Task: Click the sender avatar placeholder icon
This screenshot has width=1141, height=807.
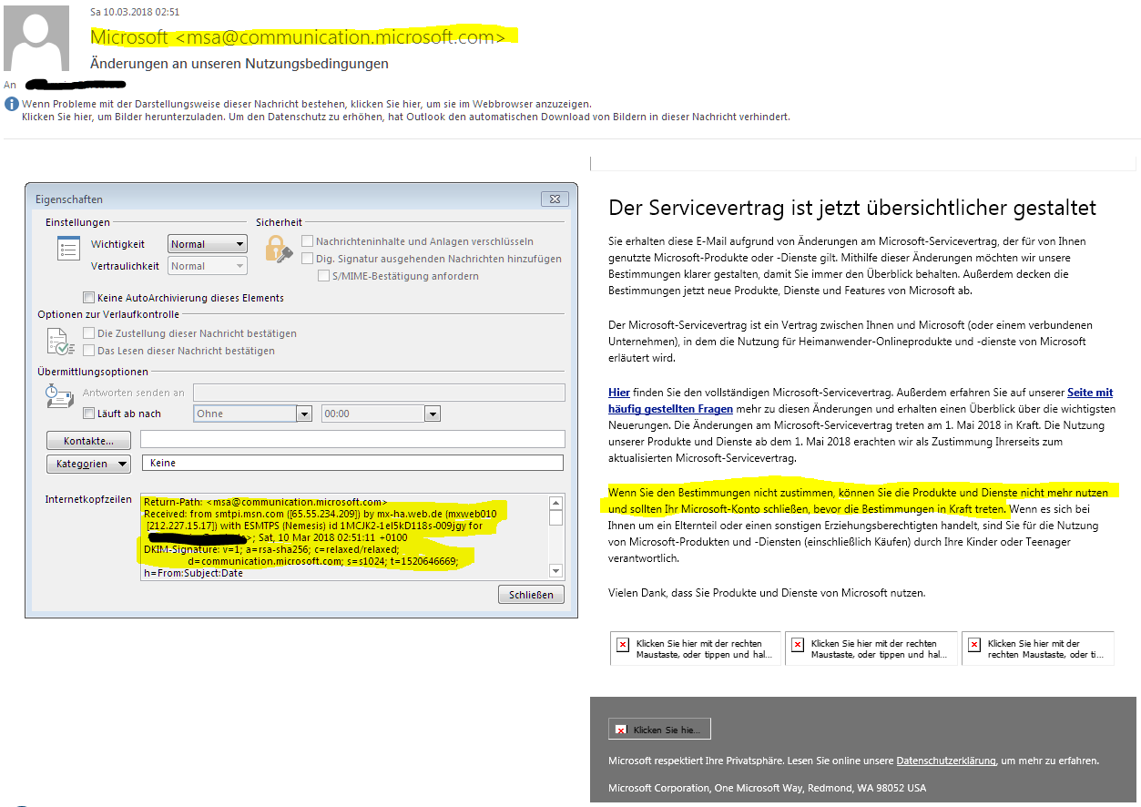Action: (36, 37)
